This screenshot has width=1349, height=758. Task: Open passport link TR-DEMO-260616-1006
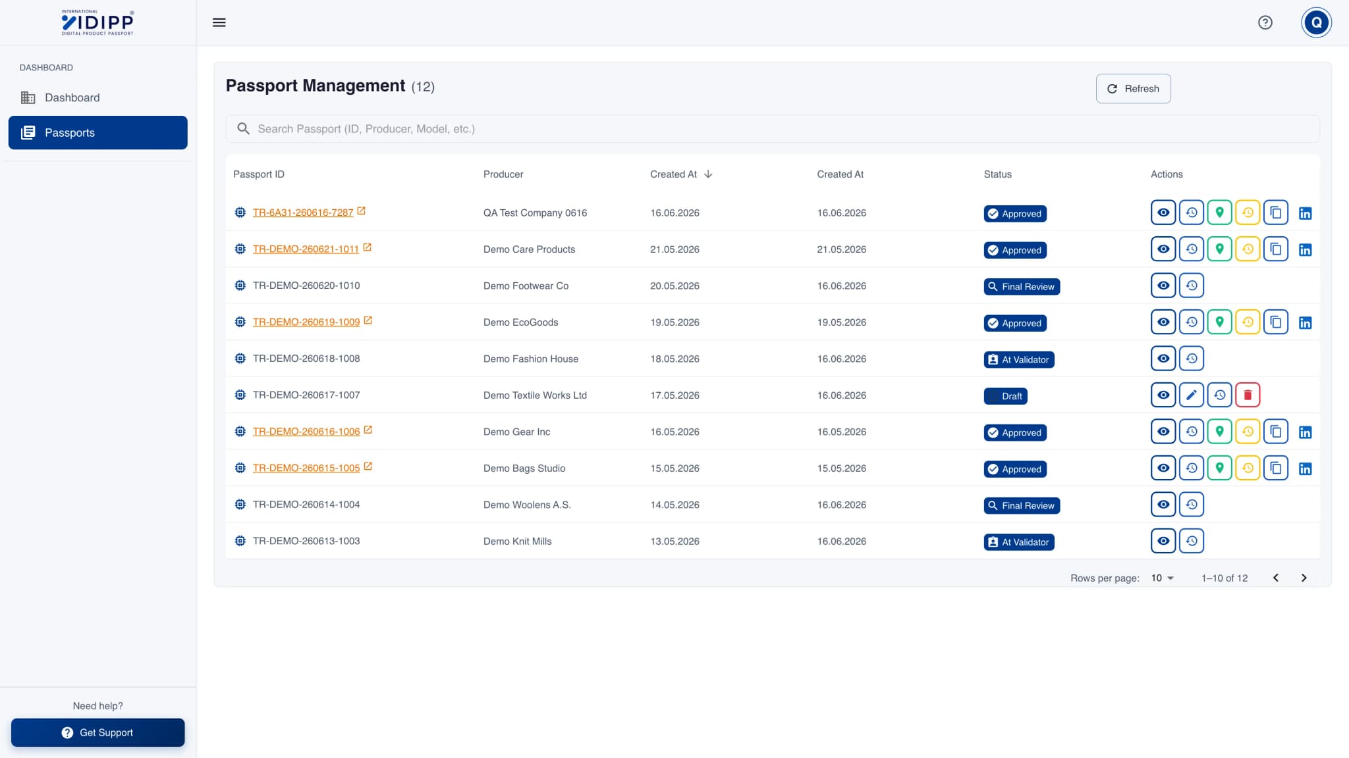coord(306,432)
